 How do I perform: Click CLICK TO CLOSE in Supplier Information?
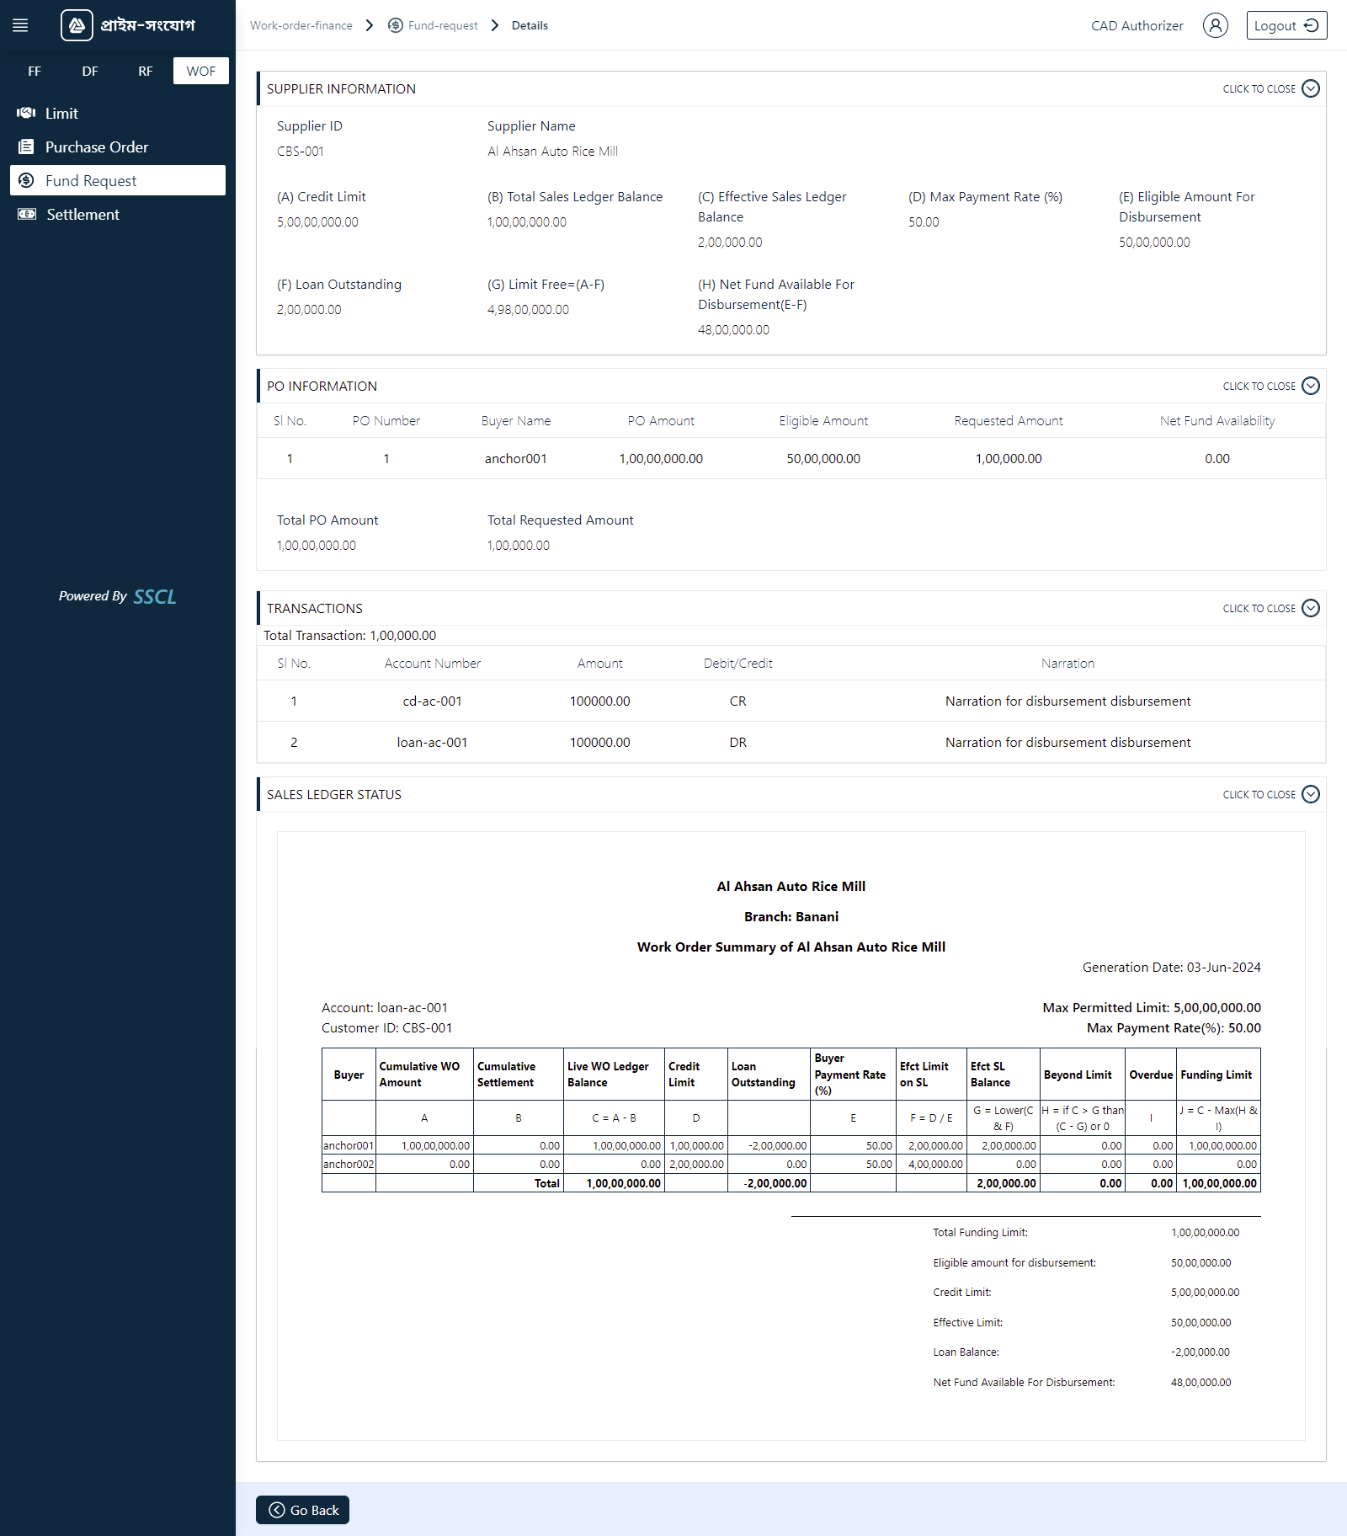tap(1259, 89)
